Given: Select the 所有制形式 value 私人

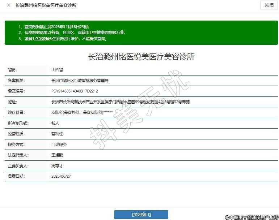Looking at the screenshot, I should (x=55, y=123).
